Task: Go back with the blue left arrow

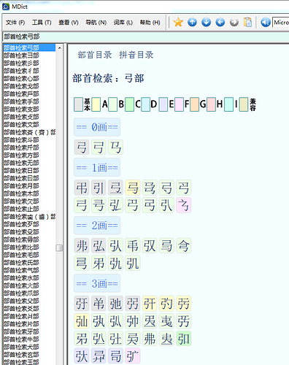Action: 220,23
